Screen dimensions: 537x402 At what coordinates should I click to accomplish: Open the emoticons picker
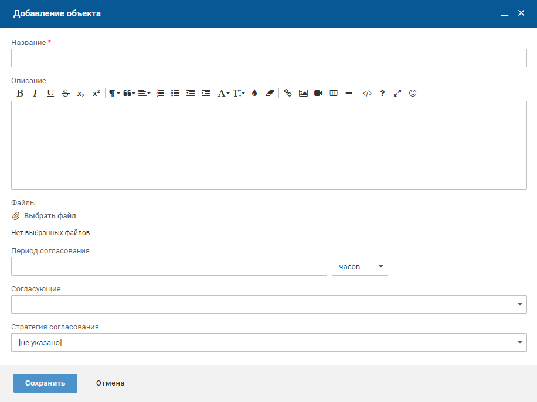pos(413,93)
